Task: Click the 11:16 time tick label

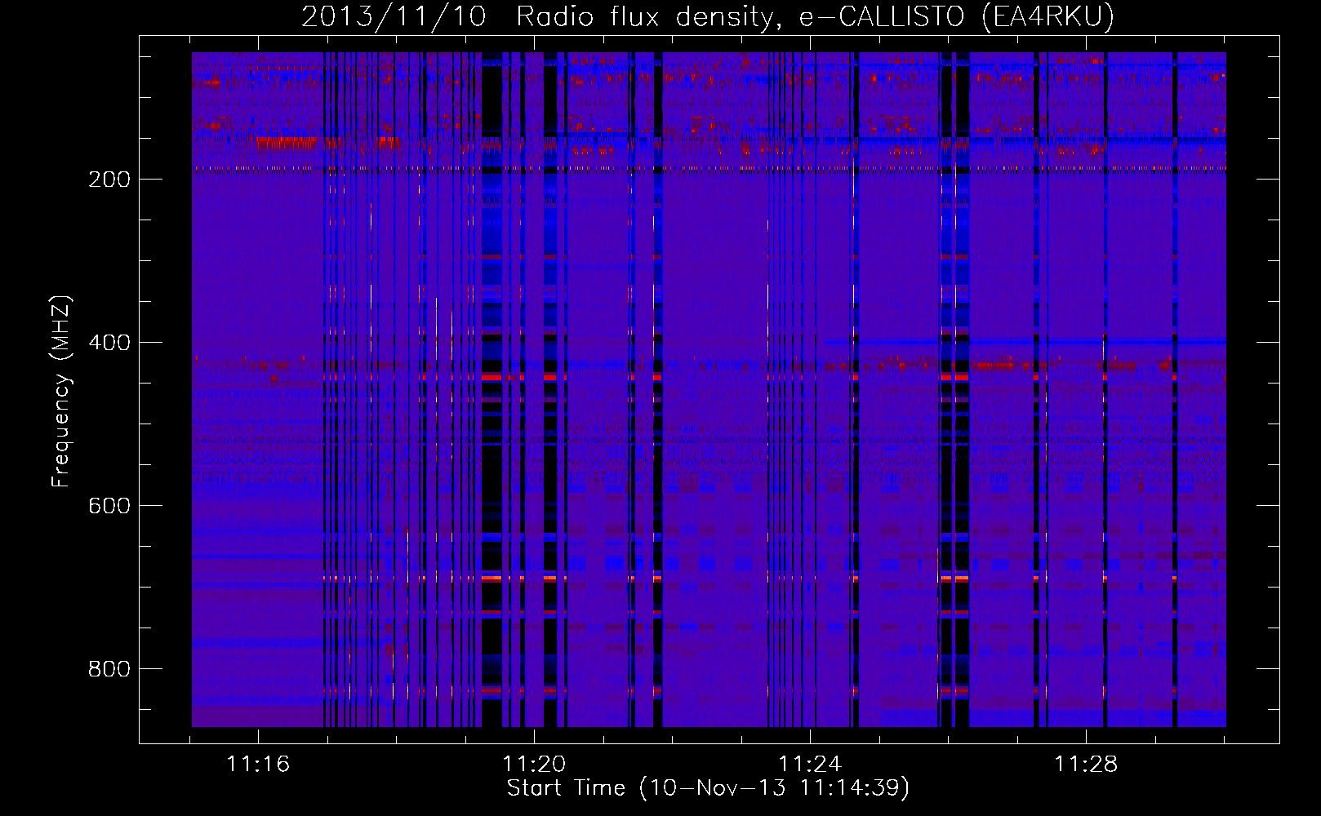Action: pos(258,765)
